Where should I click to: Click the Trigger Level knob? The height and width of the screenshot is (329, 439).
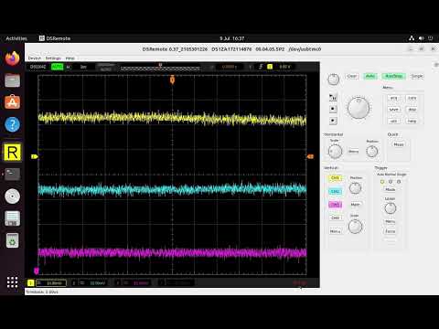point(391,208)
